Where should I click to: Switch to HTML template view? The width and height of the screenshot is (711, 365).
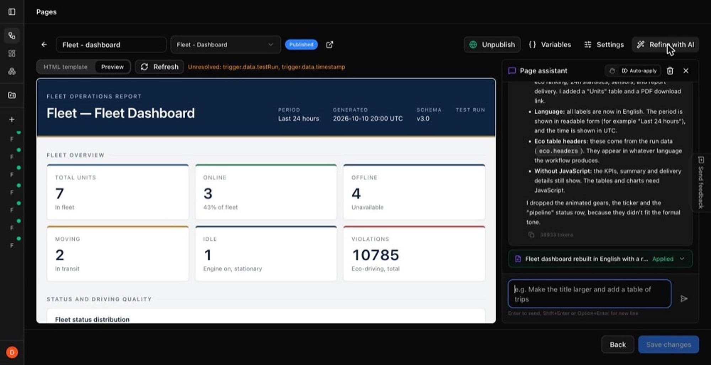65,67
